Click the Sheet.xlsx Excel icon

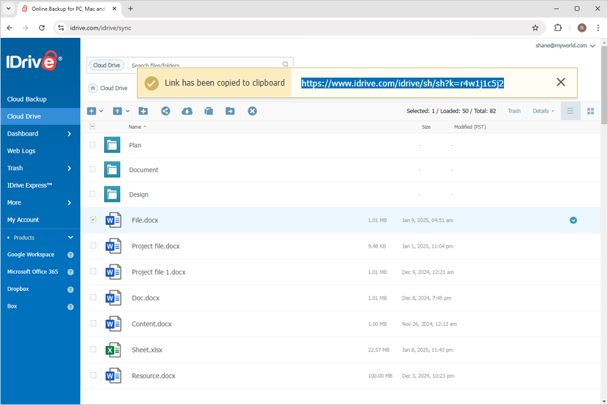113,350
